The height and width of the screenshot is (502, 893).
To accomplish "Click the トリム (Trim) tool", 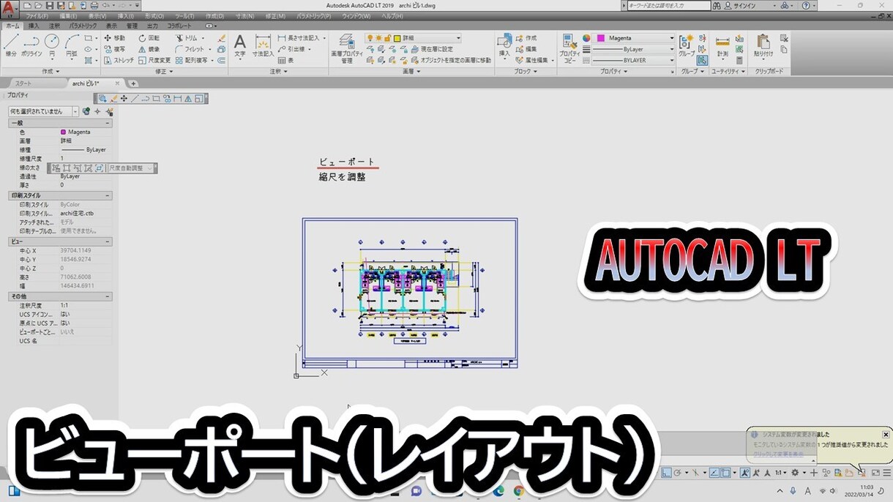I will tap(186, 38).
